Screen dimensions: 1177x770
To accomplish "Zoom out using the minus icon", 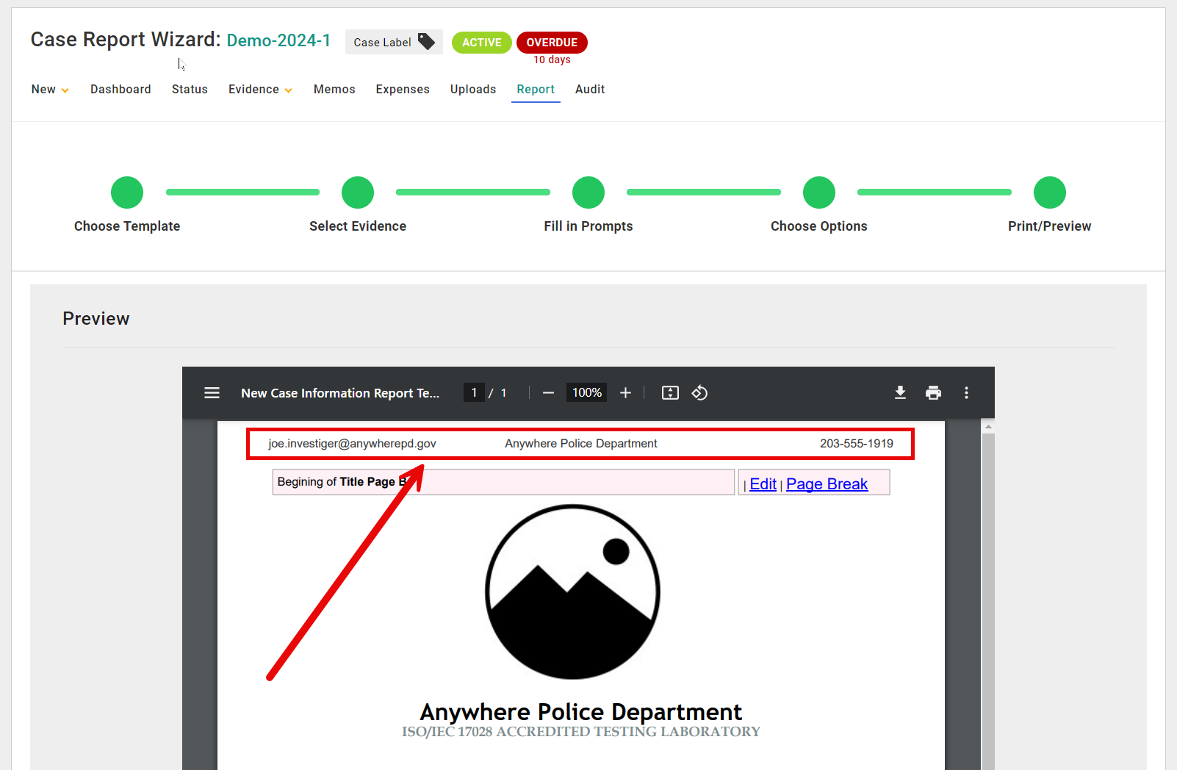I will [548, 393].
